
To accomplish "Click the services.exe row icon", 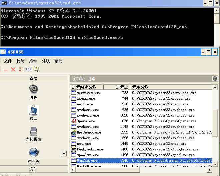I will pyautogui.click(x=74, y=93).
